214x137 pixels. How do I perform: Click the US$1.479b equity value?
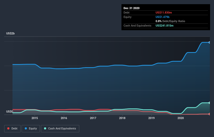[162, 17]
